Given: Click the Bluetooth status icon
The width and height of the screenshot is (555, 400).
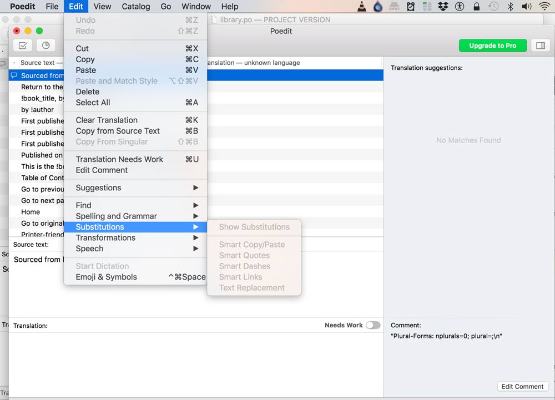Looking at the screenshot, I should tap(510, 6).
